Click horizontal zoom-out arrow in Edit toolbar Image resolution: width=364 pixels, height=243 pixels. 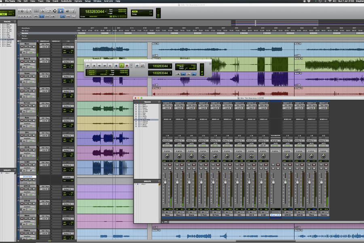click(19, 11)
